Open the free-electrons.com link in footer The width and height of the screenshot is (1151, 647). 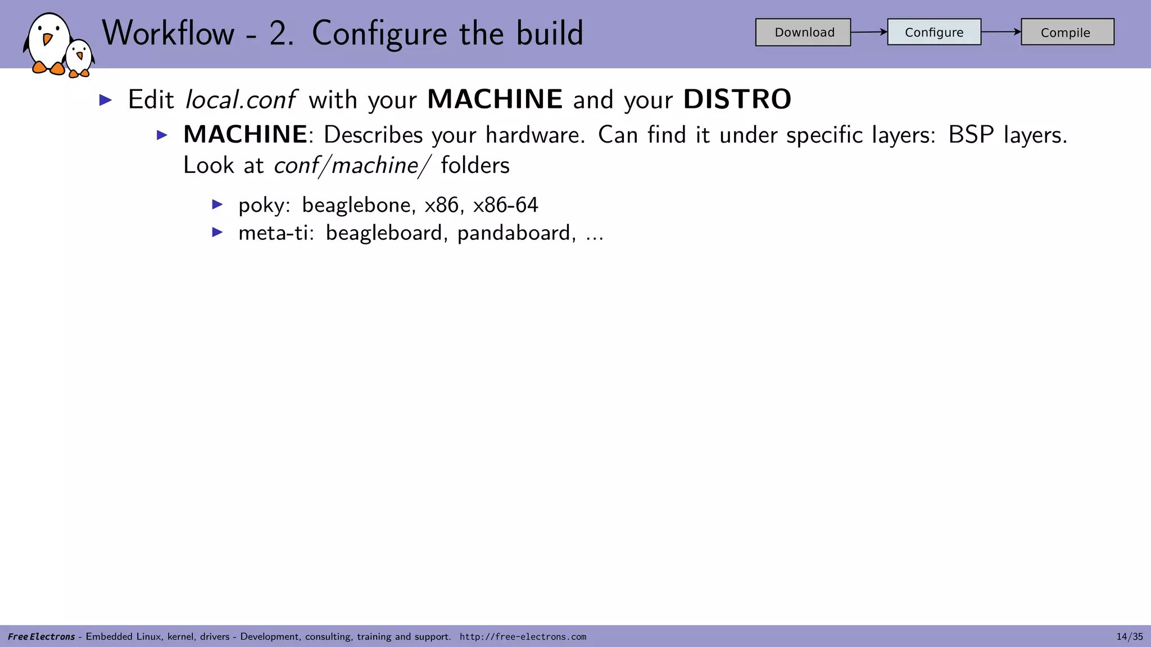523,637
